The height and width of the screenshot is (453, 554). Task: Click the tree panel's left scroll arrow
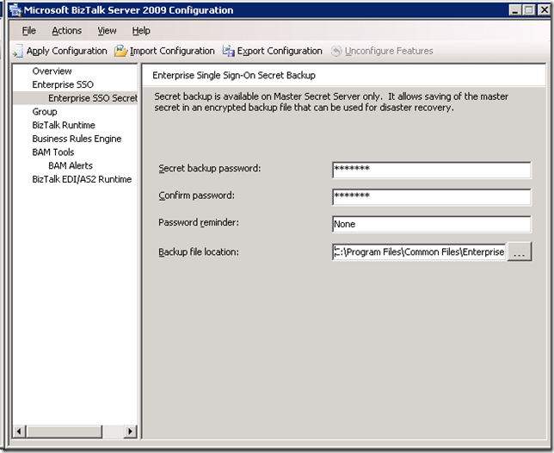(x=20, y=431)
